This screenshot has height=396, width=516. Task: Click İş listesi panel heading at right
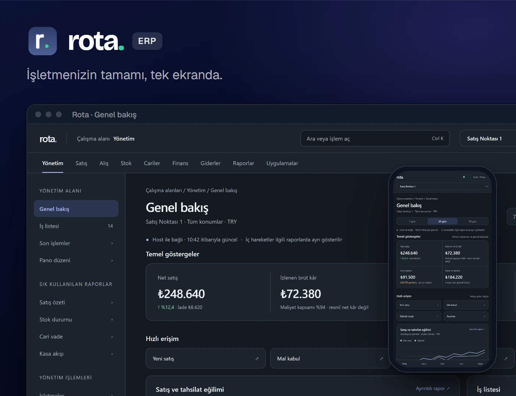[x=488, y=389]
